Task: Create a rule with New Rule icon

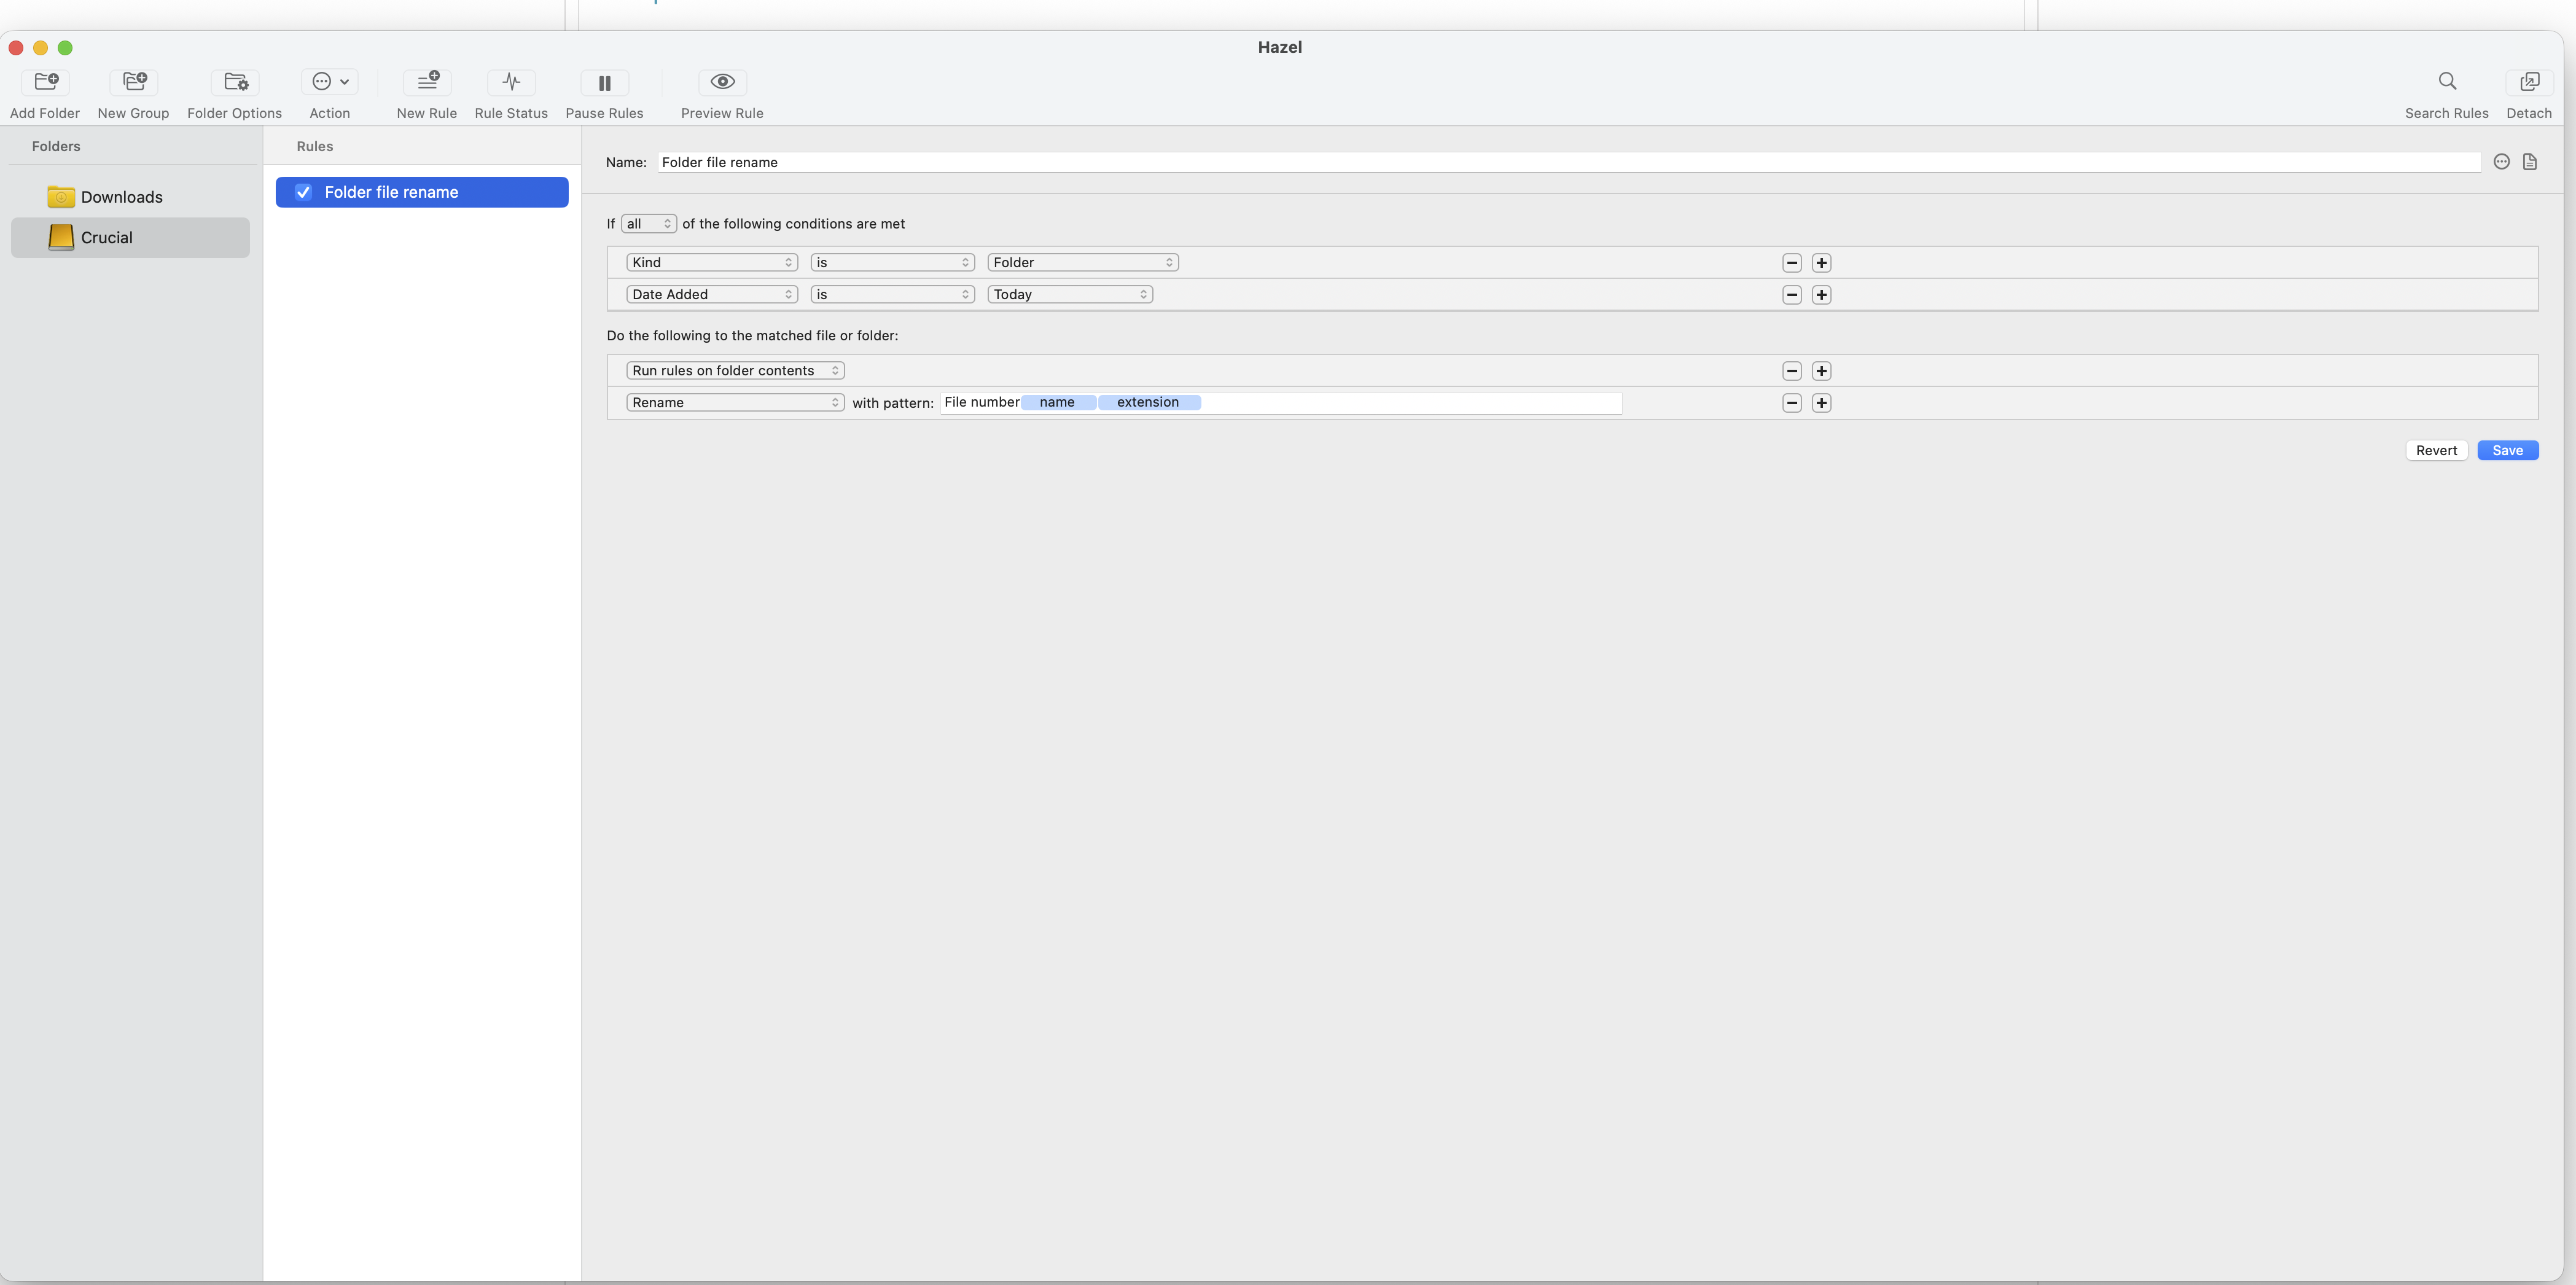Action: click(x=427, y=81)
